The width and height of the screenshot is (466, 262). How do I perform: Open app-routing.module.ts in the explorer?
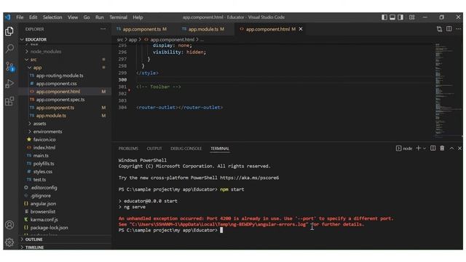point(65,76)
